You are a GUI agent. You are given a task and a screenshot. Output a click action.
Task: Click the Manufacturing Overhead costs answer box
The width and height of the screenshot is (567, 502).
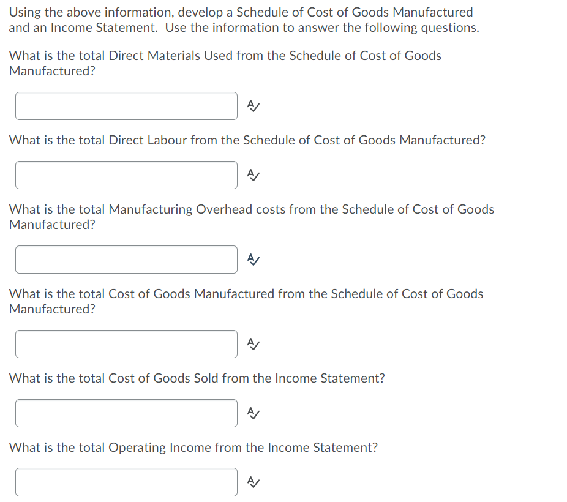(126, 260)
